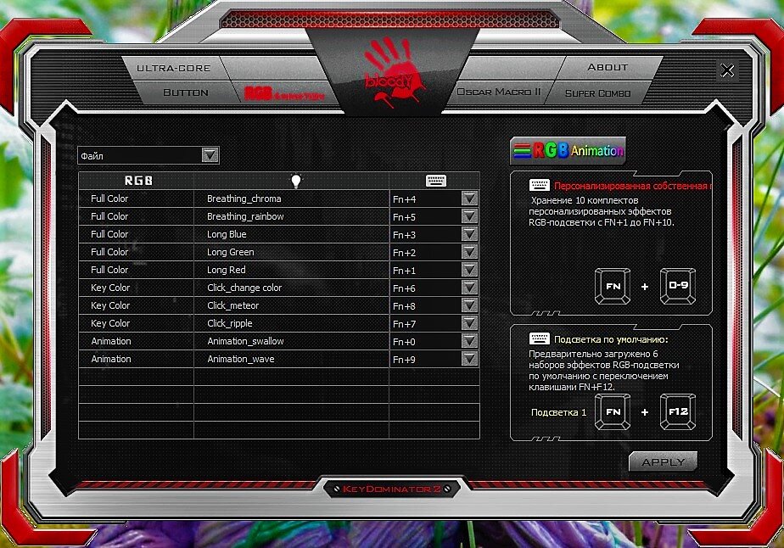This screenshot has height=548, width=784.
Task: Expand hotkey dropdown for Click_meteor
Action: coord(469,305)
